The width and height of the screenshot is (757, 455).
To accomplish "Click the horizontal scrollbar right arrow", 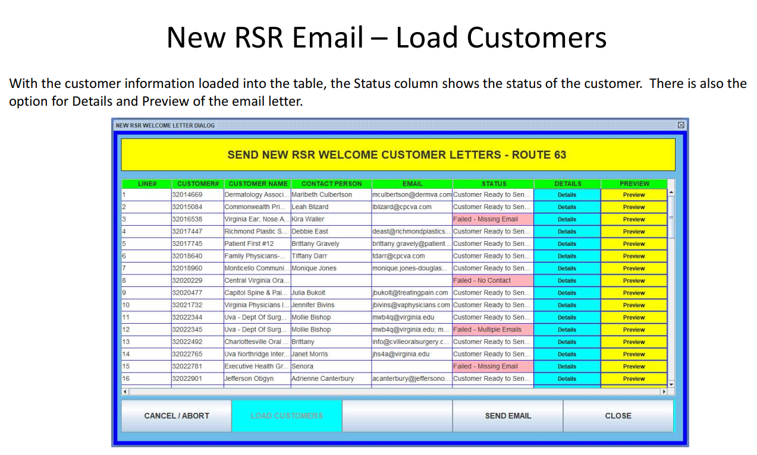I will [x=664, y=392].
